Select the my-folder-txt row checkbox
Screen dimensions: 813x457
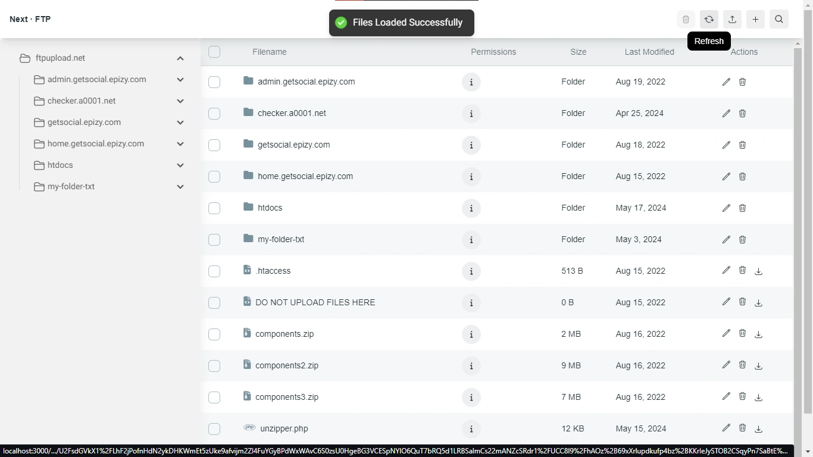pyautogui.click(x=214, y=240)
